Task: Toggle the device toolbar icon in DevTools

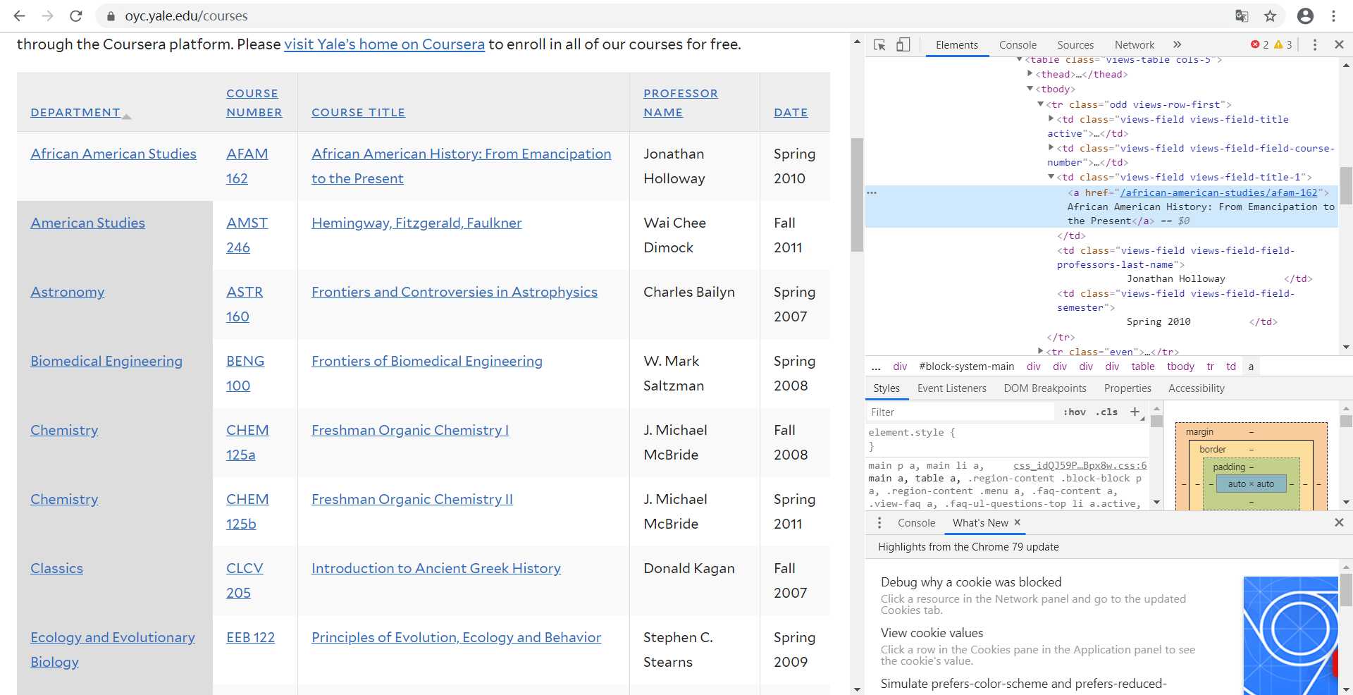Action: pos(903,44)
